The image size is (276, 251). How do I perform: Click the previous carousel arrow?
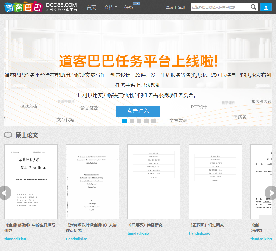coord(5,193)
